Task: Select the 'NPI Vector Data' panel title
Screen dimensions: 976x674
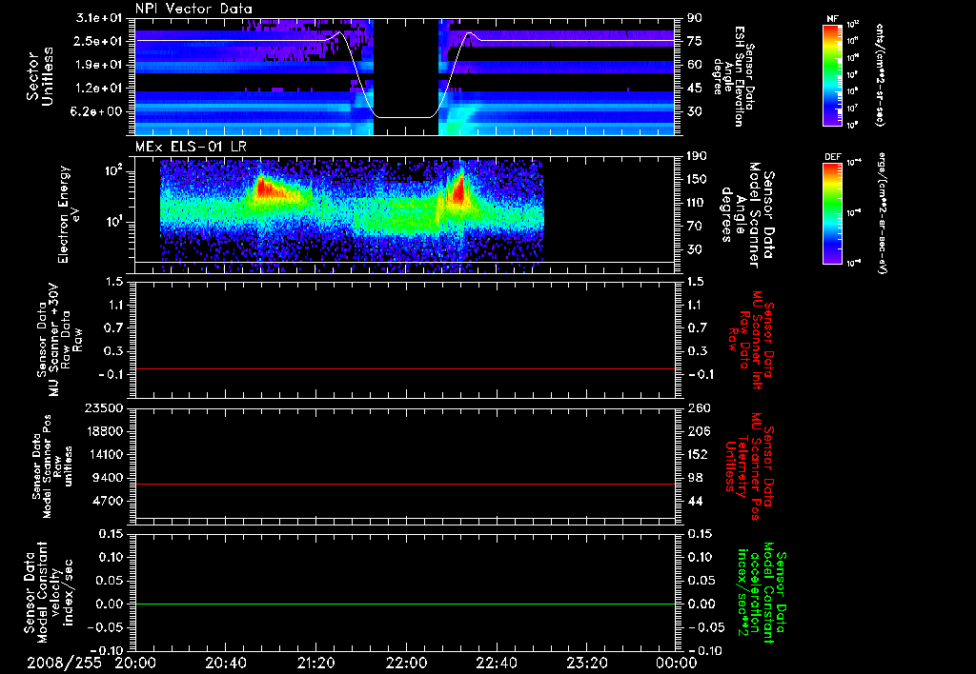Action: 193,9
